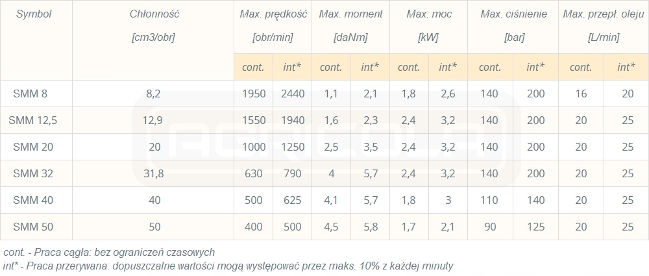Screen dimensions: 649x276
Task: Select the SMM 32 symbol cell
Action: pyautogui.click(x=30, y=173)
